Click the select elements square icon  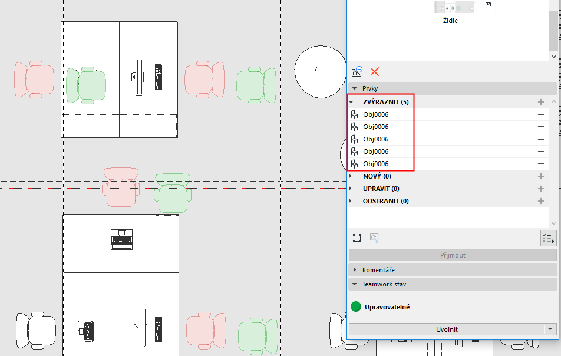pos(357,238)
